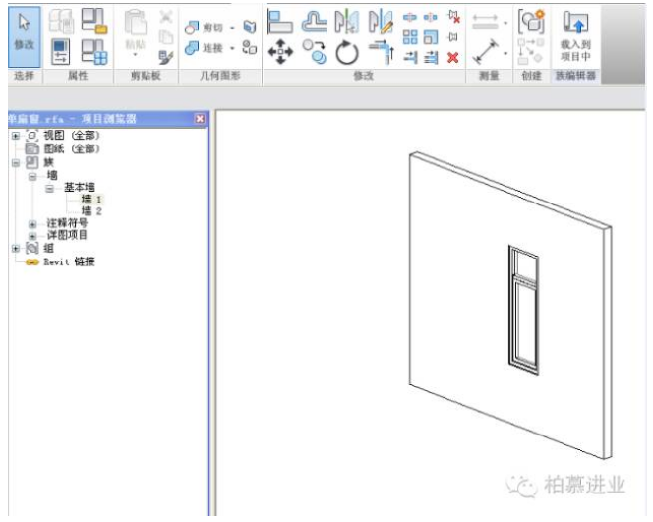653x522 pixels.
Task: Click the Create Similar icon
Action: click(531, 51)
